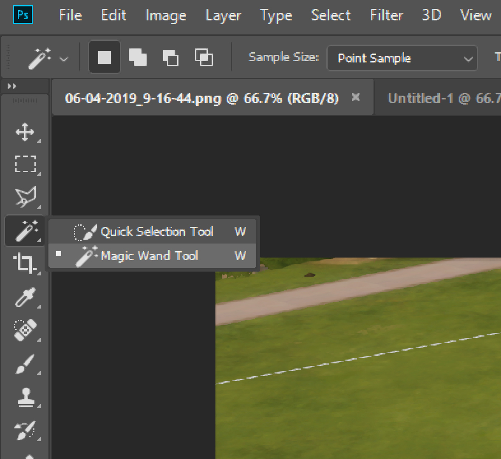Open the Layer menu

coord(224,16)
